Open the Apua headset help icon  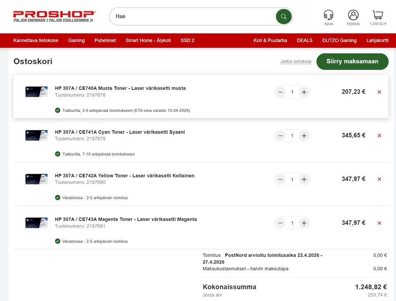point(328,15)
